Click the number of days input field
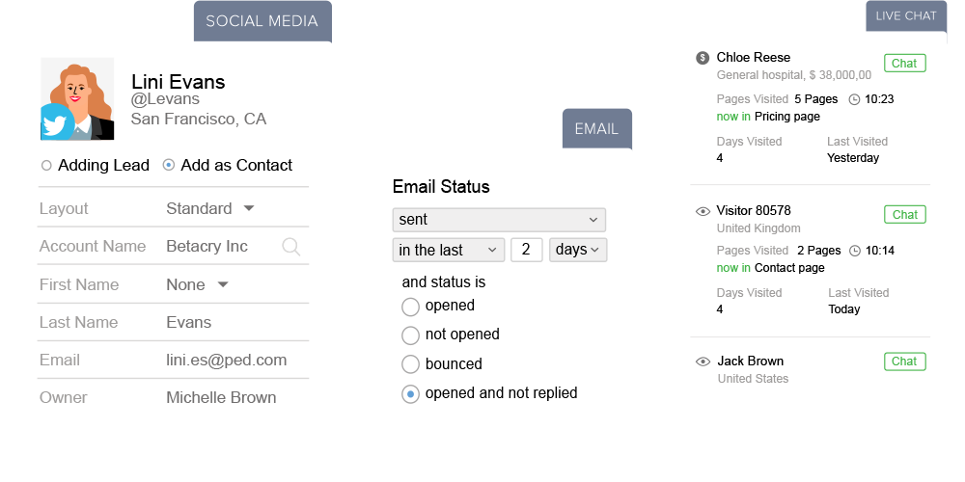965x482 pixels. (526, 250)
